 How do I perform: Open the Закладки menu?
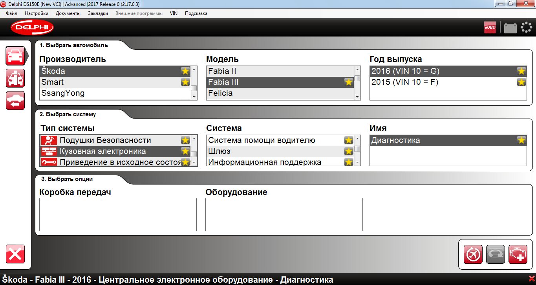pos(98,13)
